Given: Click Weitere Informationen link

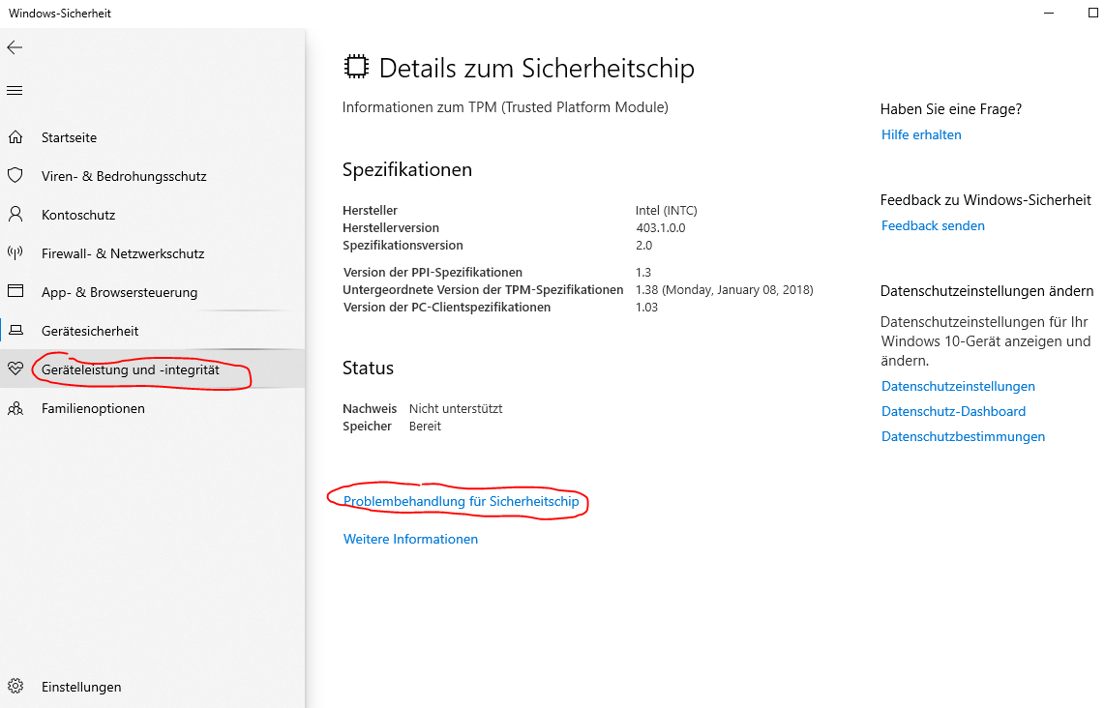Looking at the screenshot, I should pos(410,539).
